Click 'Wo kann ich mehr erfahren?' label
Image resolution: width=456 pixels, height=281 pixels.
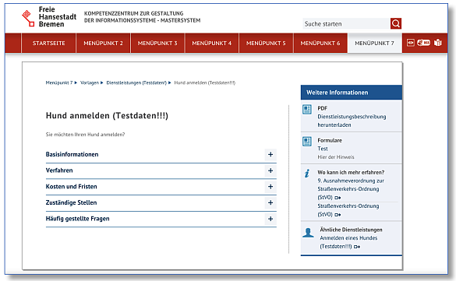(351, 173)
